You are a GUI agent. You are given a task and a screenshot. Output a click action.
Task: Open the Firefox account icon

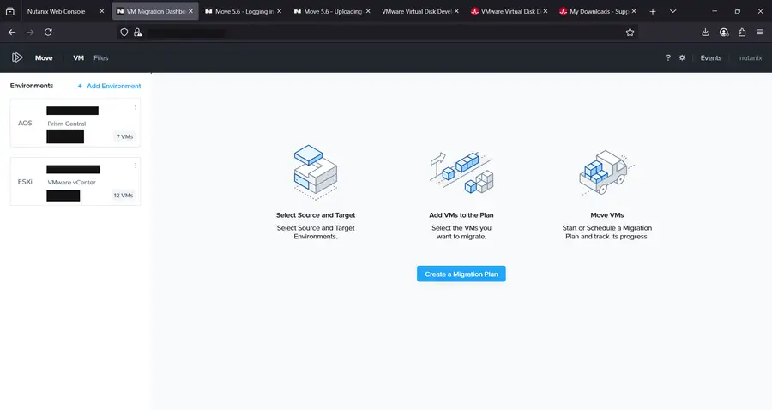[724, 33]
